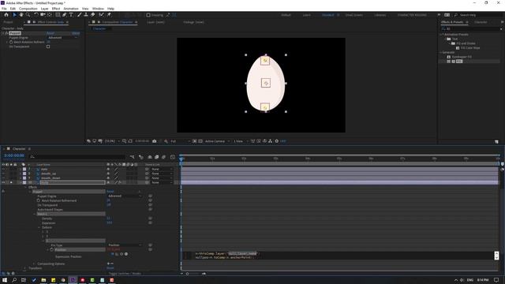Hide the mouth_down layer
This screenshot has height=284, width=505.
click(x=3, y=178)
